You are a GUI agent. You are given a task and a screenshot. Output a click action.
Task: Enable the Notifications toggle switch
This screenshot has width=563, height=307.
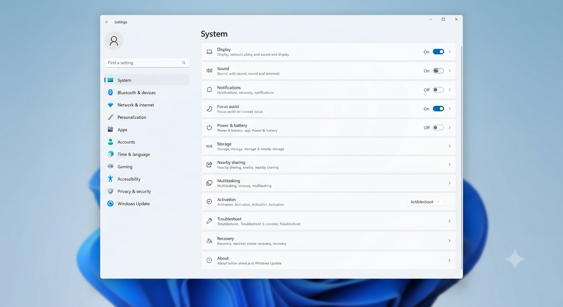click(438, 90)
